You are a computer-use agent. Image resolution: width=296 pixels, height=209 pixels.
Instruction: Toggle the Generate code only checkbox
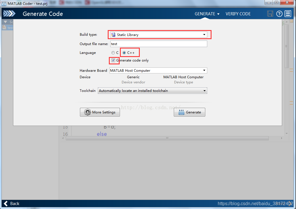[x=113, y=60]
